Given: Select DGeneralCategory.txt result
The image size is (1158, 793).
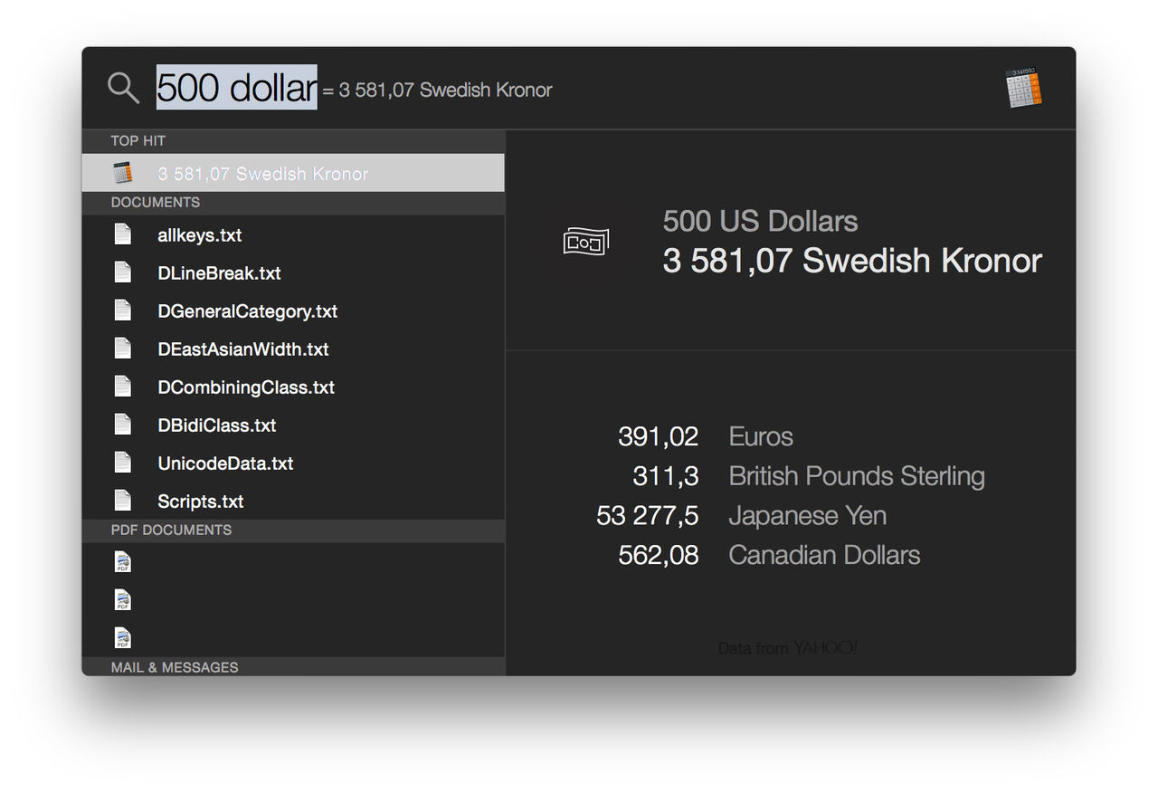Looking at the screenshot, I should point(247,311).
